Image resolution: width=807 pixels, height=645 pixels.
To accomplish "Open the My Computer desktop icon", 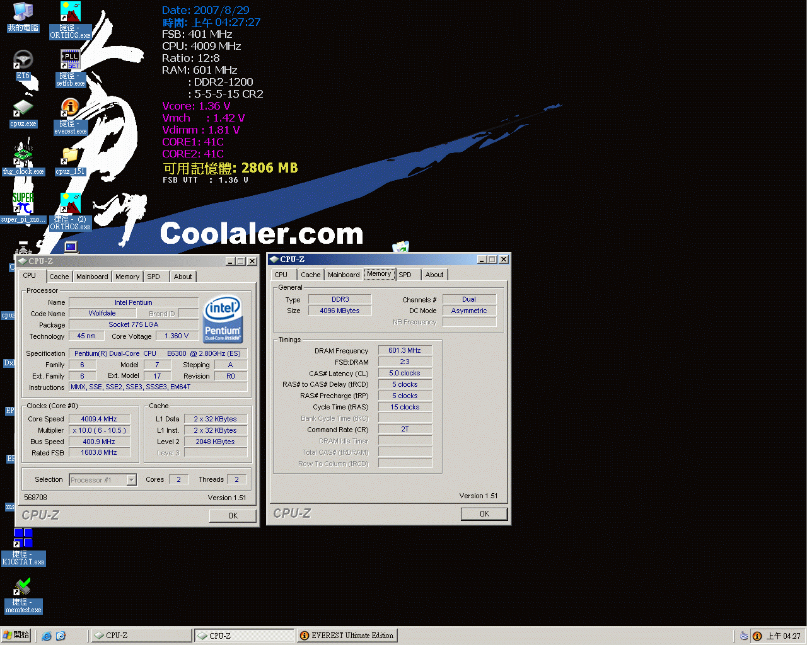I will click(x=23, y=17).
